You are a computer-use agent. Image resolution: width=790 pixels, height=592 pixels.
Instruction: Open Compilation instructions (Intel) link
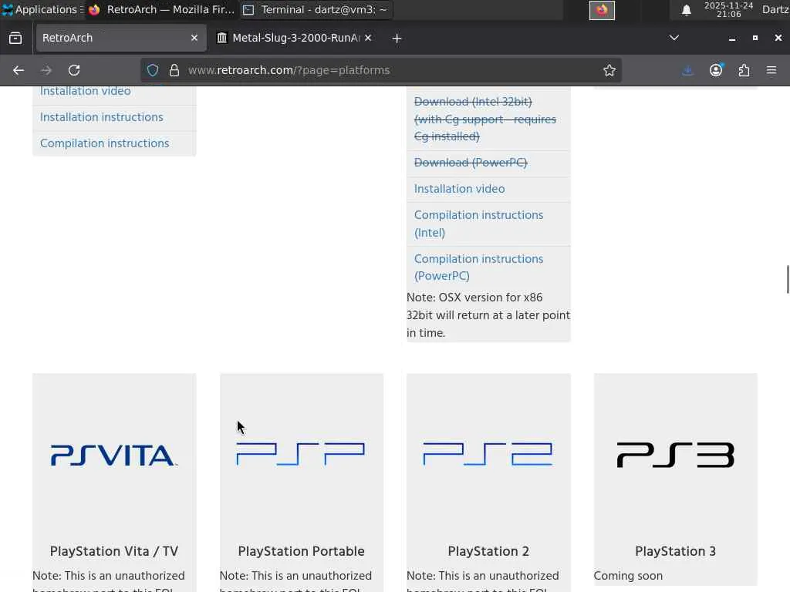[x=478, y=224]
